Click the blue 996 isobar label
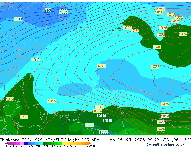 pyautogui.click(x=48, y=10)
